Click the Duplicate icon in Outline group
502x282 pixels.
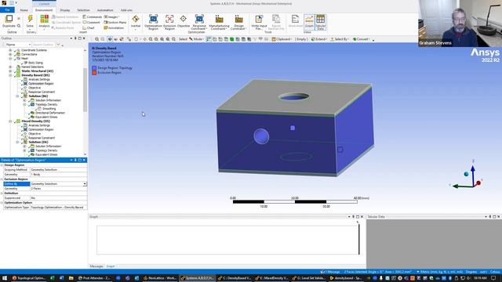(9, 19)
